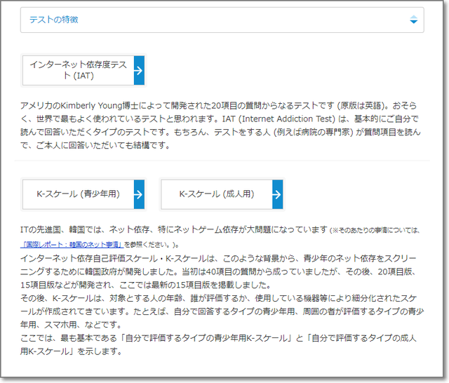Viewport: 449px width, 383px height.
Task: Click the arrow icon on the IAT button
Action: (139, 70)
